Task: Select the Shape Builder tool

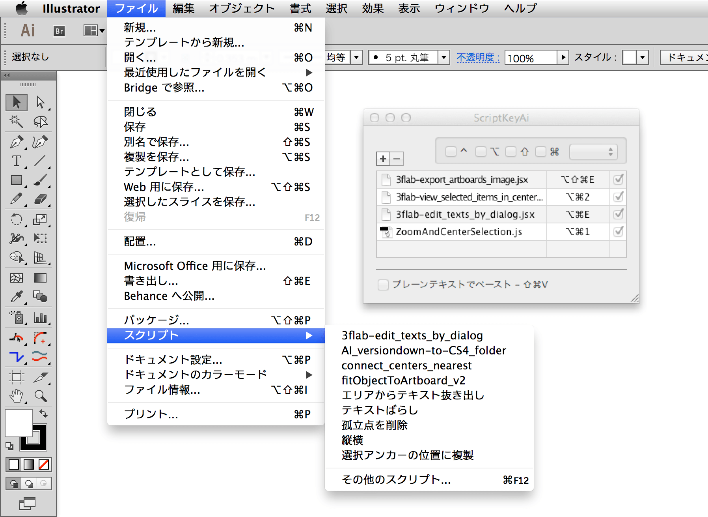Action: pyautogui.click(x=17, y=257)
